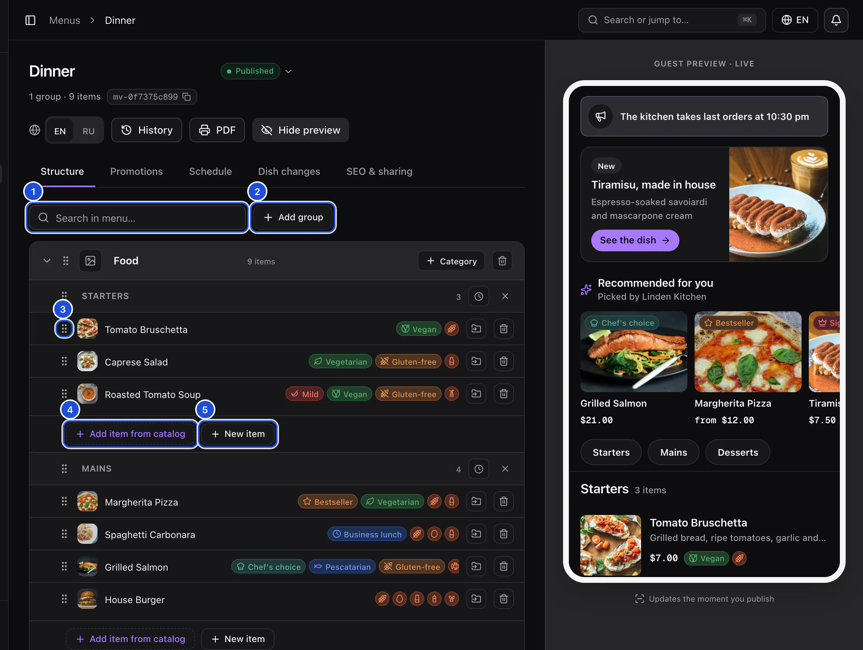Open the History button
Screen dimensions: 863x650
tap(147, 130)
